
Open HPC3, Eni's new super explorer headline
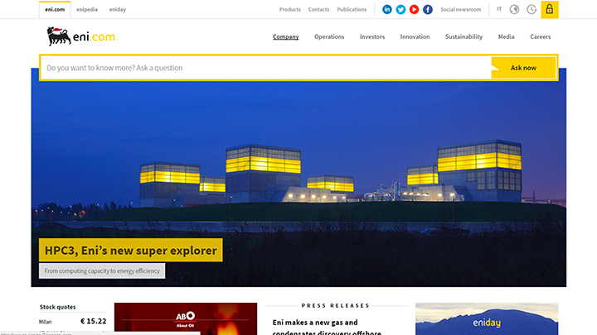tap(131, 251)
